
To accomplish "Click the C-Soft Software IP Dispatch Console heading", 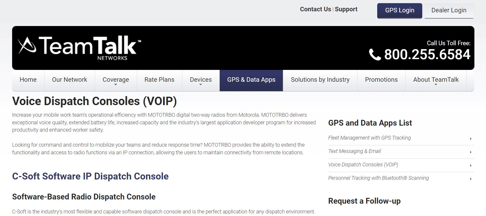I will [x=90, y=176].
